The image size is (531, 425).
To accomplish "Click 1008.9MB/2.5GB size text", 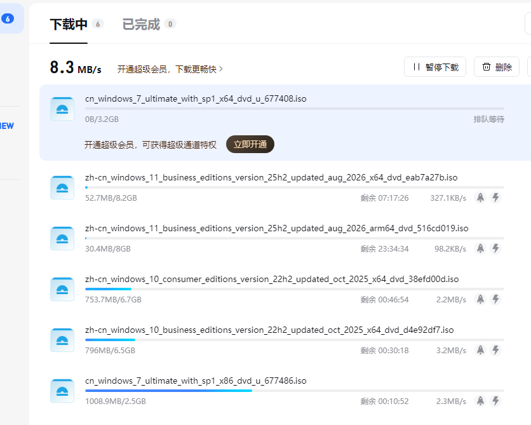I will point(116,401).
